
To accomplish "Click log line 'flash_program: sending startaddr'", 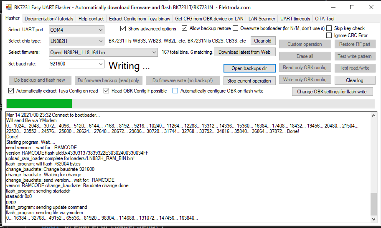I will coord(38,191).
